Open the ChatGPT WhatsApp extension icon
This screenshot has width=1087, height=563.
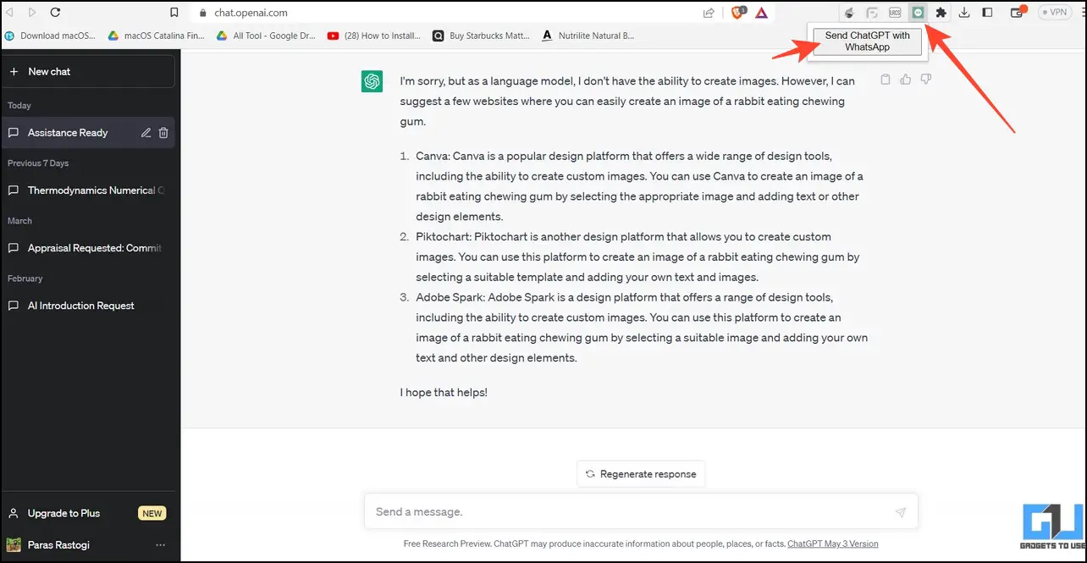pyautogui.click(x=918, y=13)
